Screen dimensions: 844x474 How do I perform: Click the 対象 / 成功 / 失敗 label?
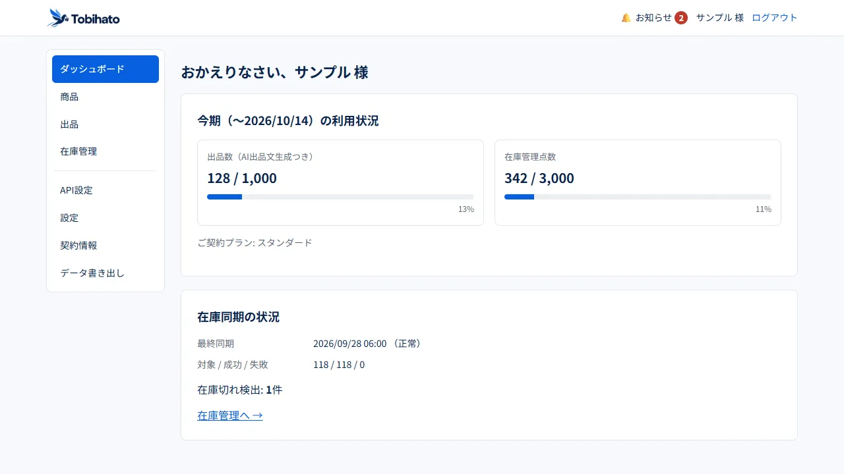pyautogui.click(x=233, y=365)
